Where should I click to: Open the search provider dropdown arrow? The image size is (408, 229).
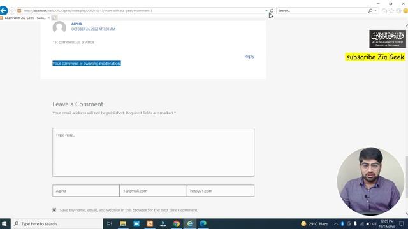click(x=375, y=11)
